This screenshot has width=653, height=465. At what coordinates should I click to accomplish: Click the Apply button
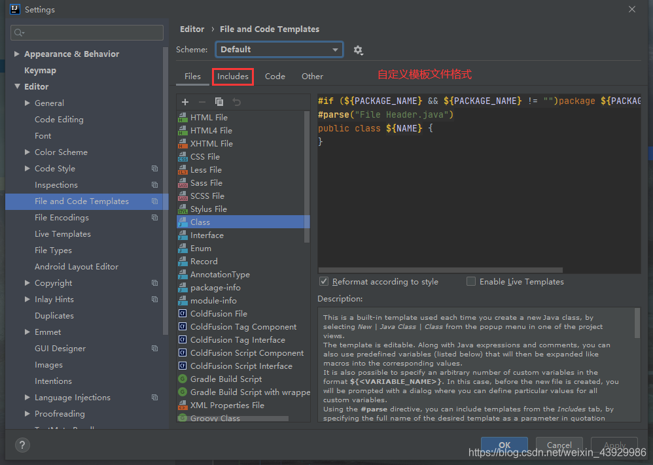[614, 445]
